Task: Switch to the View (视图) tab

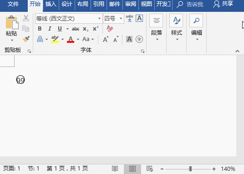Action: (147, 4)
